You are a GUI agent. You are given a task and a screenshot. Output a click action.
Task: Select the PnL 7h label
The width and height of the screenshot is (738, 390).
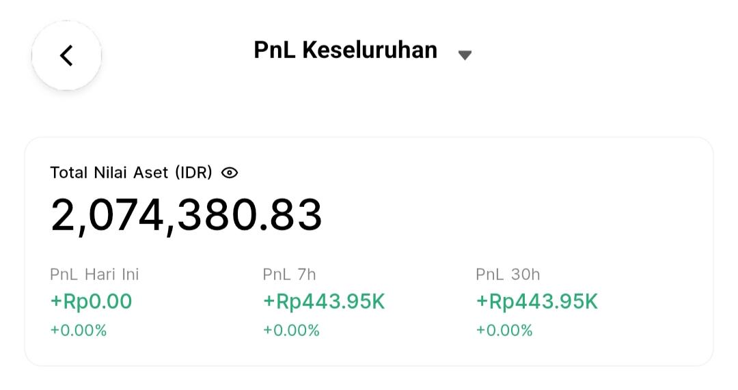coord(290,275)
